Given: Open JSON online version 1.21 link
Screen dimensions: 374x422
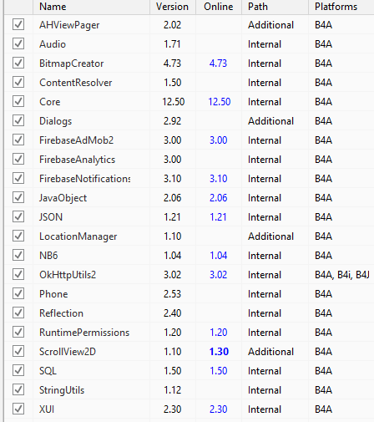Looking at the screenshot, I should pyautogui.click(x=218, y=217).
